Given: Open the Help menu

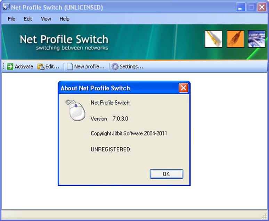Looking at the screenshot, I should pos(64,19).
